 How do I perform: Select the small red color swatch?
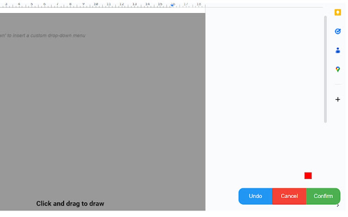307,176
